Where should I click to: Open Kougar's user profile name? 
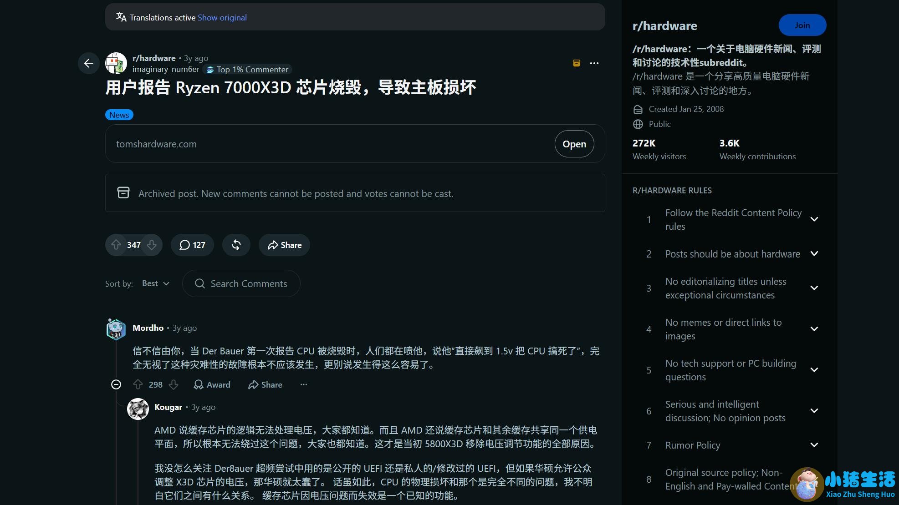click(x=168, y=407)
